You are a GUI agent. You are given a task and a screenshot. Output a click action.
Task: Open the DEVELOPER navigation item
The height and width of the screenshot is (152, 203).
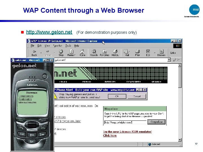(x=133, y=82)
